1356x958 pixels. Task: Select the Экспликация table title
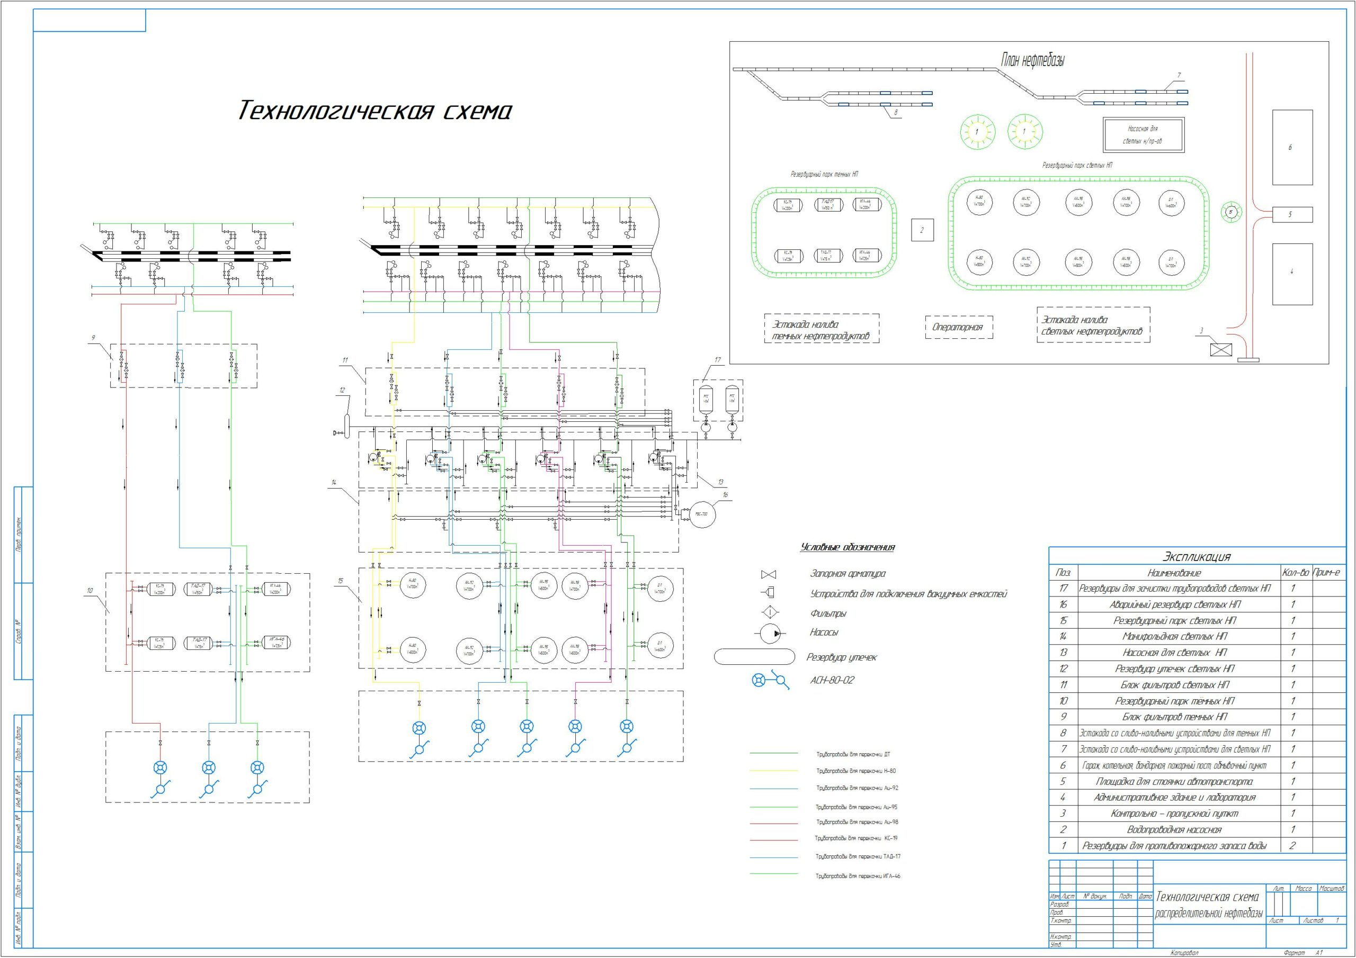coord(1197,556)
